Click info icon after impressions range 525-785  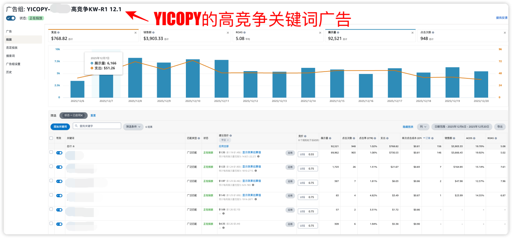tap(253, 185)
